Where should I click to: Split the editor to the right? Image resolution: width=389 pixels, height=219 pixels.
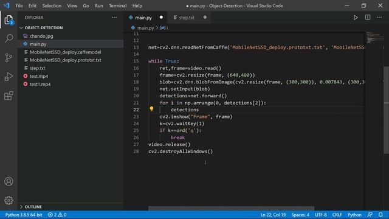tap(368, 18)
